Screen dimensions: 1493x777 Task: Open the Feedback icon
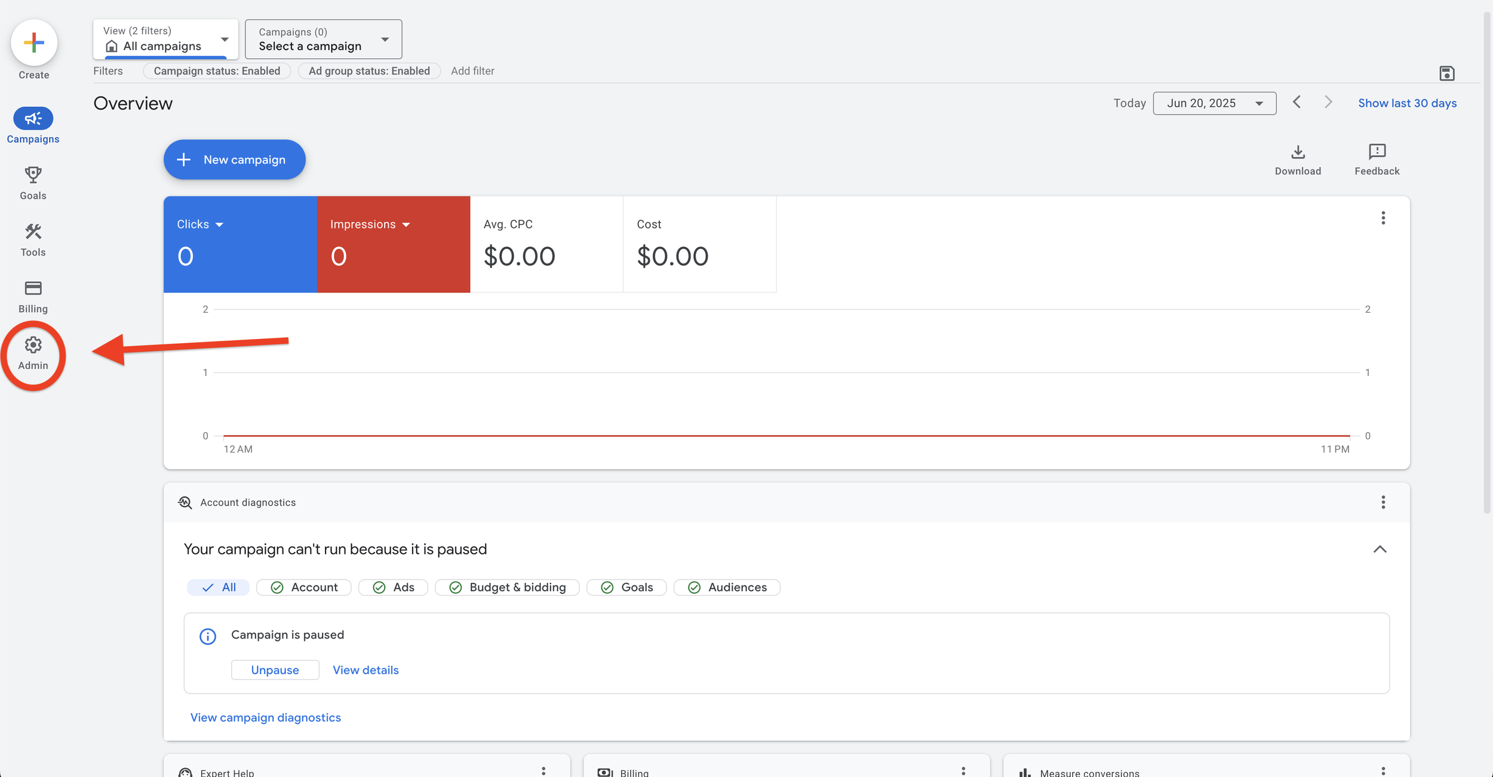tap(1377, 153)
